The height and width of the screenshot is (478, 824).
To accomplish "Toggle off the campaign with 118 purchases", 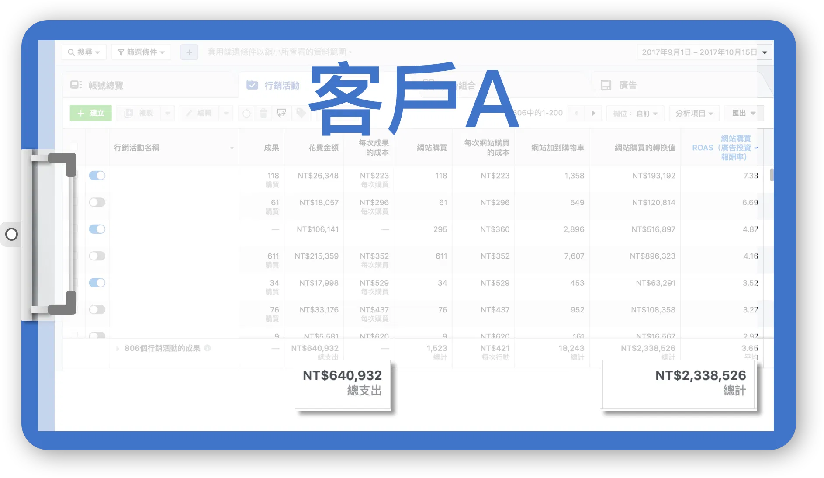I will [97, 176].
